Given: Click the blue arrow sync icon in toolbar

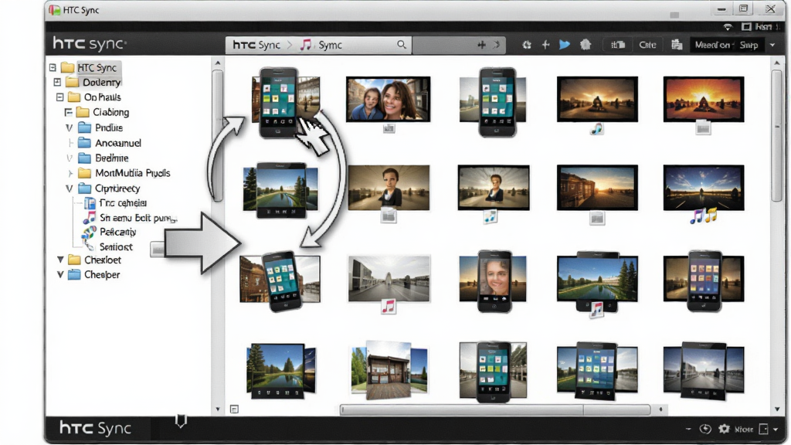Looking at the screenshot, I should pyautogui.click(x=565, y=45).
